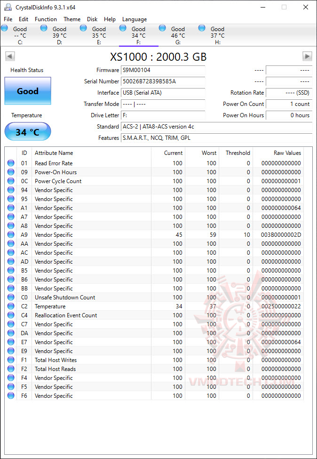Image resolution: width=317 pixels, height=459 pixels.
Task: Select drive C: in disk bar
Action: click(20, 35)
